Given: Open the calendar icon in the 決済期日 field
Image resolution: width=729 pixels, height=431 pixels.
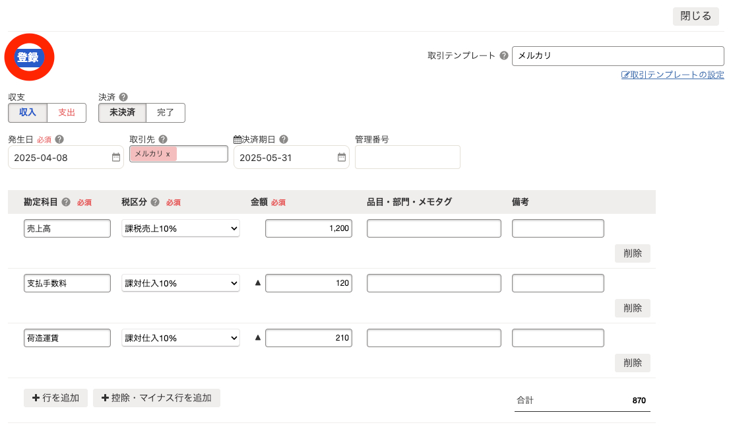Looking at the screenshot, I should point(341,157).
